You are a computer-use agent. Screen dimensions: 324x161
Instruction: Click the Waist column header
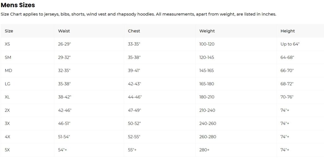[x=64, y=31]
